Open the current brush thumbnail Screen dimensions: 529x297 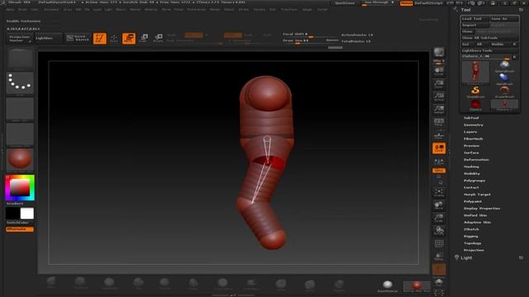click(20, 59)
